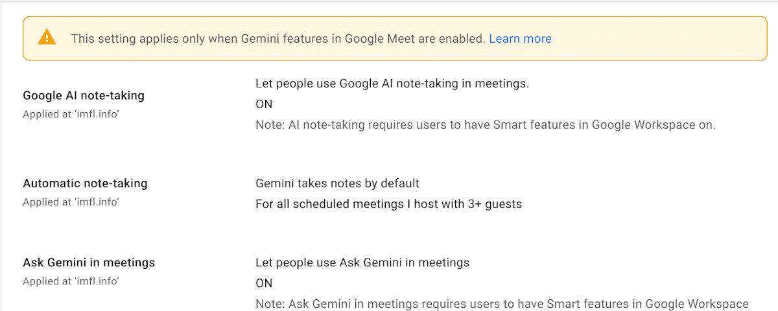The width and height of the screenshot is (778, 311).
Task: Click the ON status under Google AI note-taking
Action: 264,104
